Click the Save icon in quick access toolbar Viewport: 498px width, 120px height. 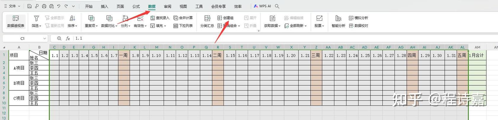(29, 6)
